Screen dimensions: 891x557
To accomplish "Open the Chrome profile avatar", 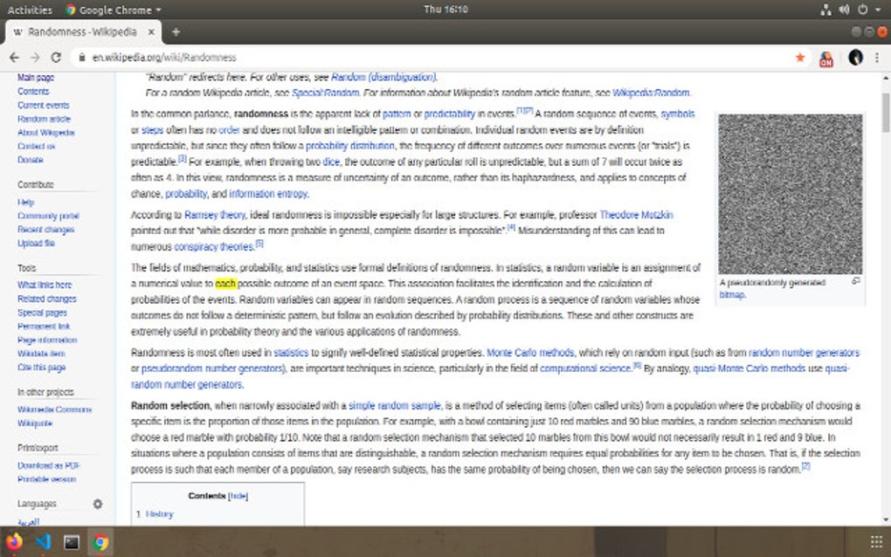I will [855, 58].
